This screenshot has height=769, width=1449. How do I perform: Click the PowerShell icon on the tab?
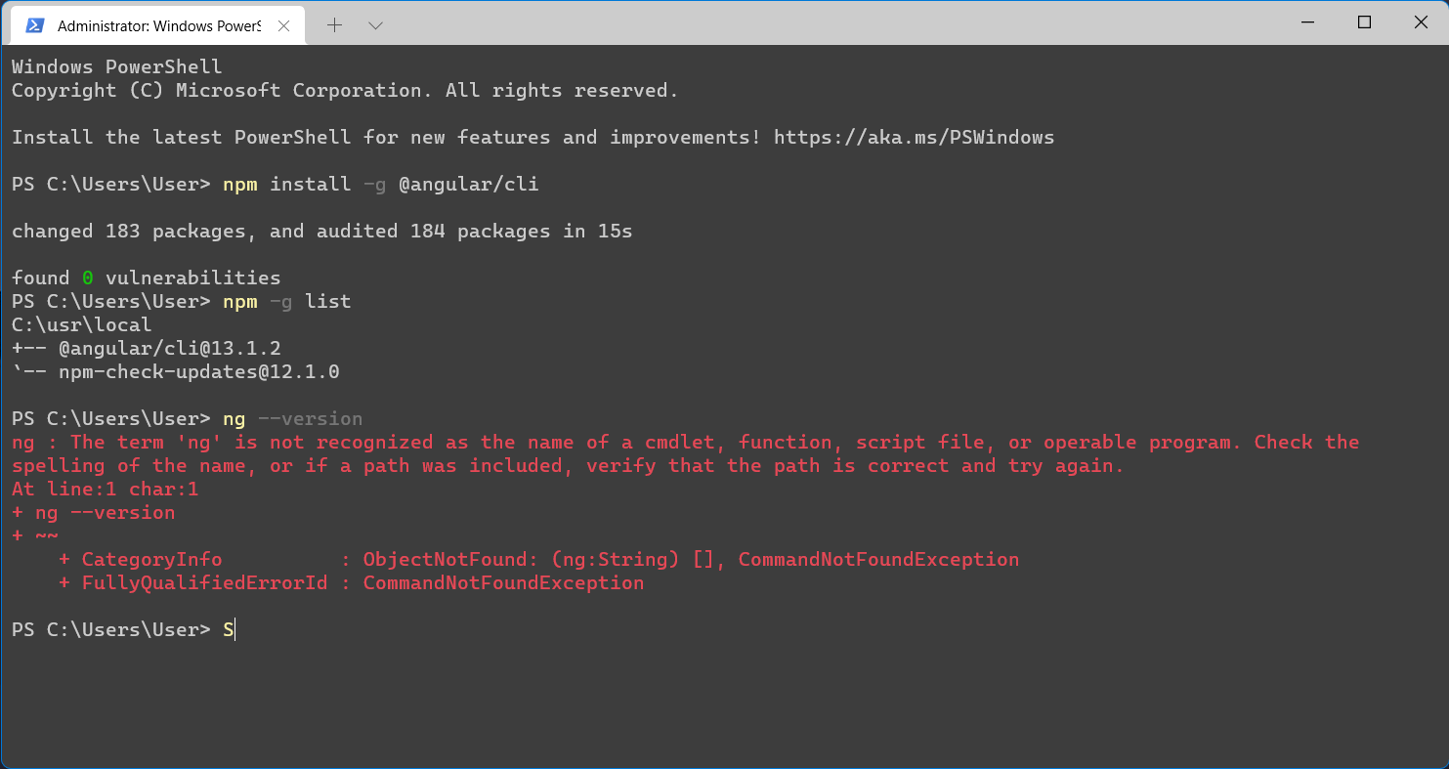point(34,26)
